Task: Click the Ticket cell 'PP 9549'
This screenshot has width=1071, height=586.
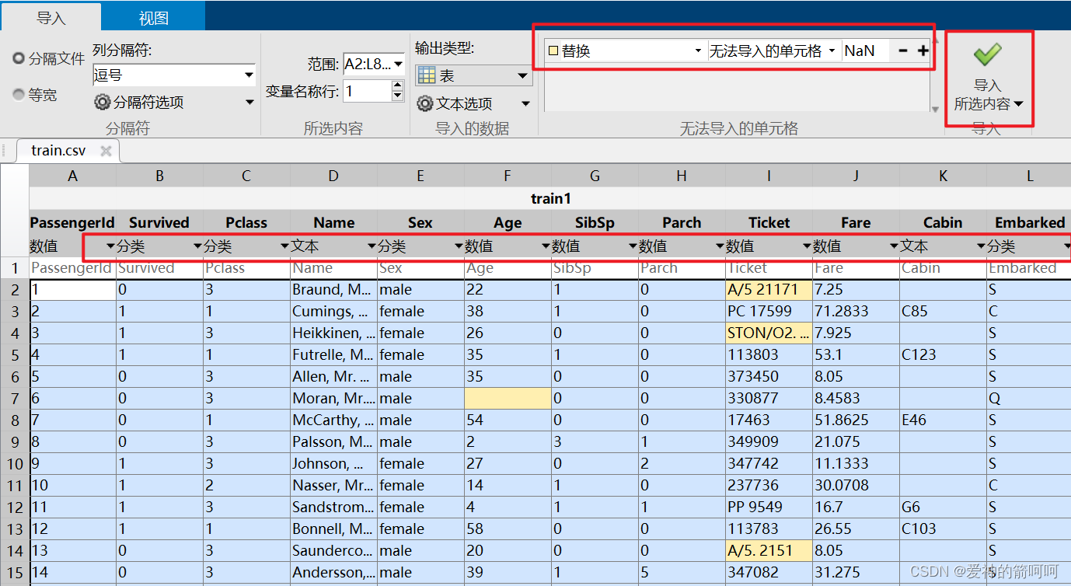Action: 769,508
